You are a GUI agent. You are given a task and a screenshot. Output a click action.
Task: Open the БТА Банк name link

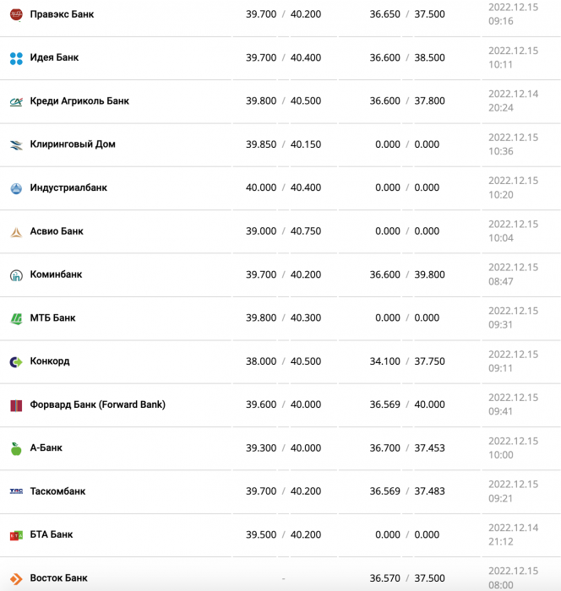(52, 534)
